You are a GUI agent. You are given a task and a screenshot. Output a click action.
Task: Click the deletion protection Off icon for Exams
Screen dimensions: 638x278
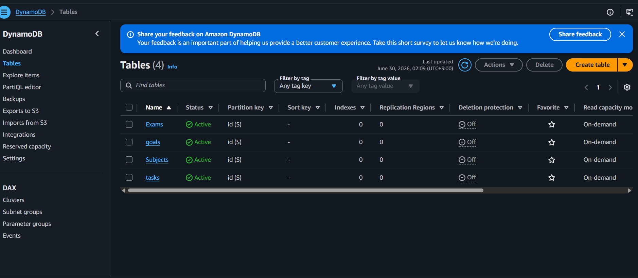coord(462,124)
